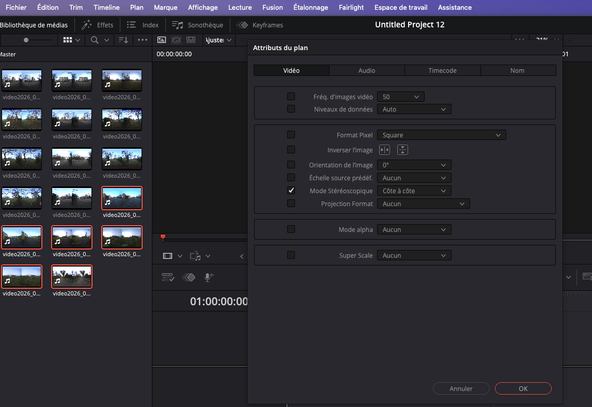Open the Effets panel with the wand icon
This screenshot has width=592, height=407.
pos(87,25)
